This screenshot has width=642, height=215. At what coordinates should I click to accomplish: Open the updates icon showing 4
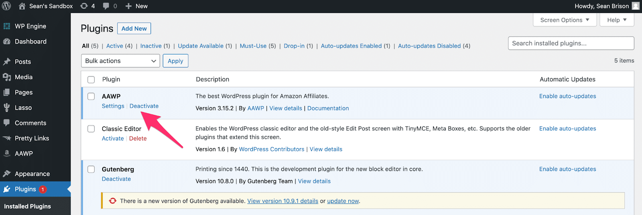(x=84, y=6)
